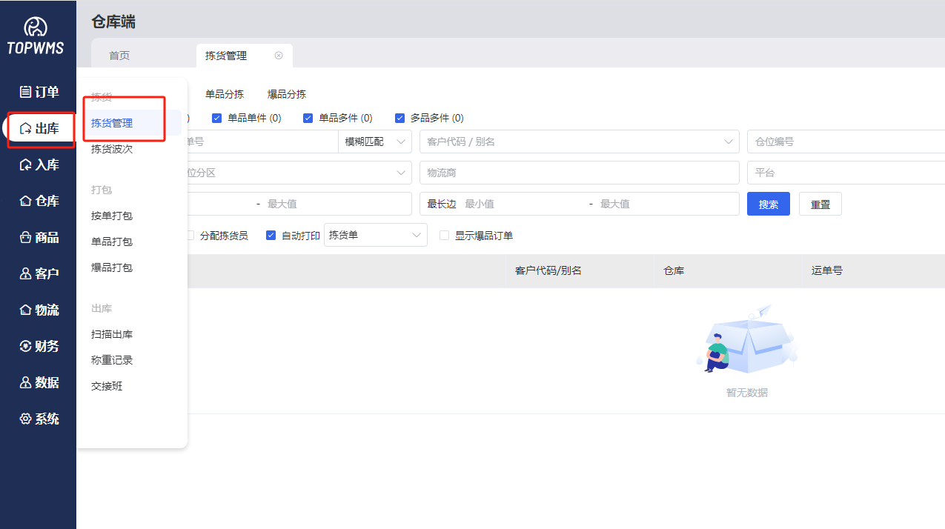Click the 物流商 input field
This screenshot has width=945, height=529.
[579, 173]
